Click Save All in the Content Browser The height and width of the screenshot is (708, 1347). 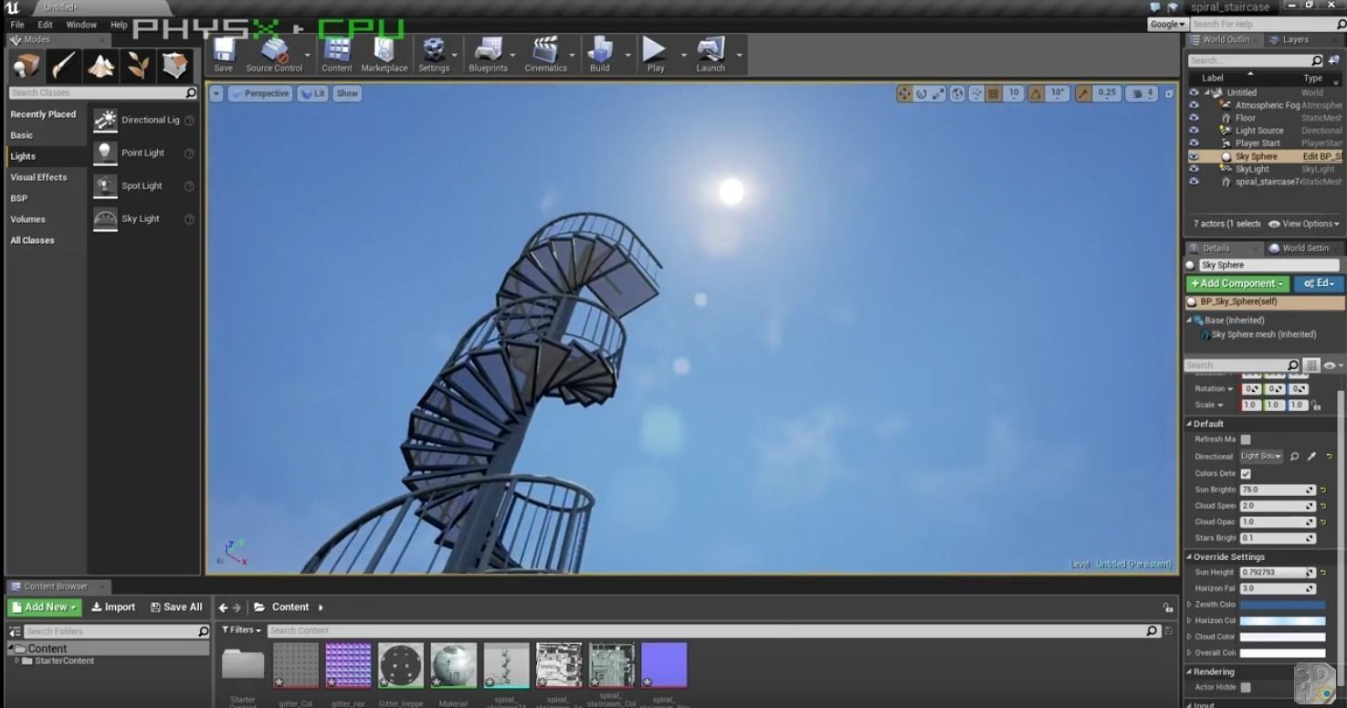coord(176,606)
